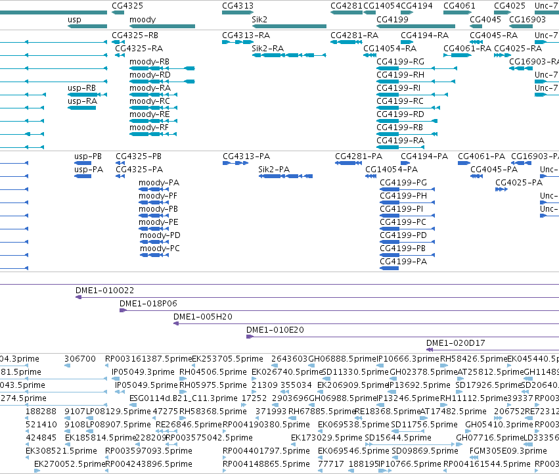Click transcript CG4199-RC
This screenshot has height=474, width=559.
click(x=400, y=101)
